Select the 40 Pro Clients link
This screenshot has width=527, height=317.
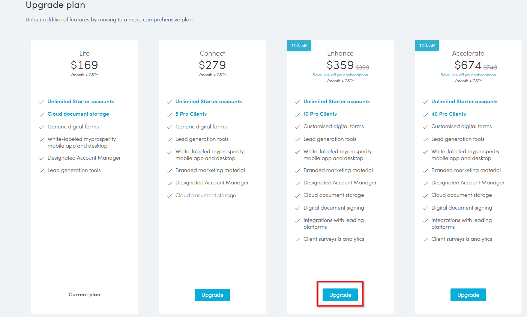point(448,114)
